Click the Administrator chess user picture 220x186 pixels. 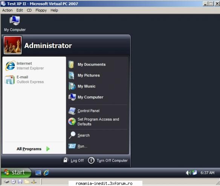pos(13,45)
